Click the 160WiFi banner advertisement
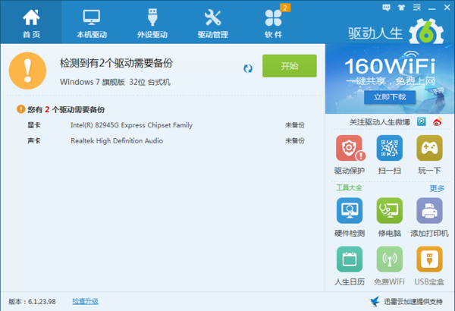The width and height of the screenshot is (455, 311). (x=390, y=79)
